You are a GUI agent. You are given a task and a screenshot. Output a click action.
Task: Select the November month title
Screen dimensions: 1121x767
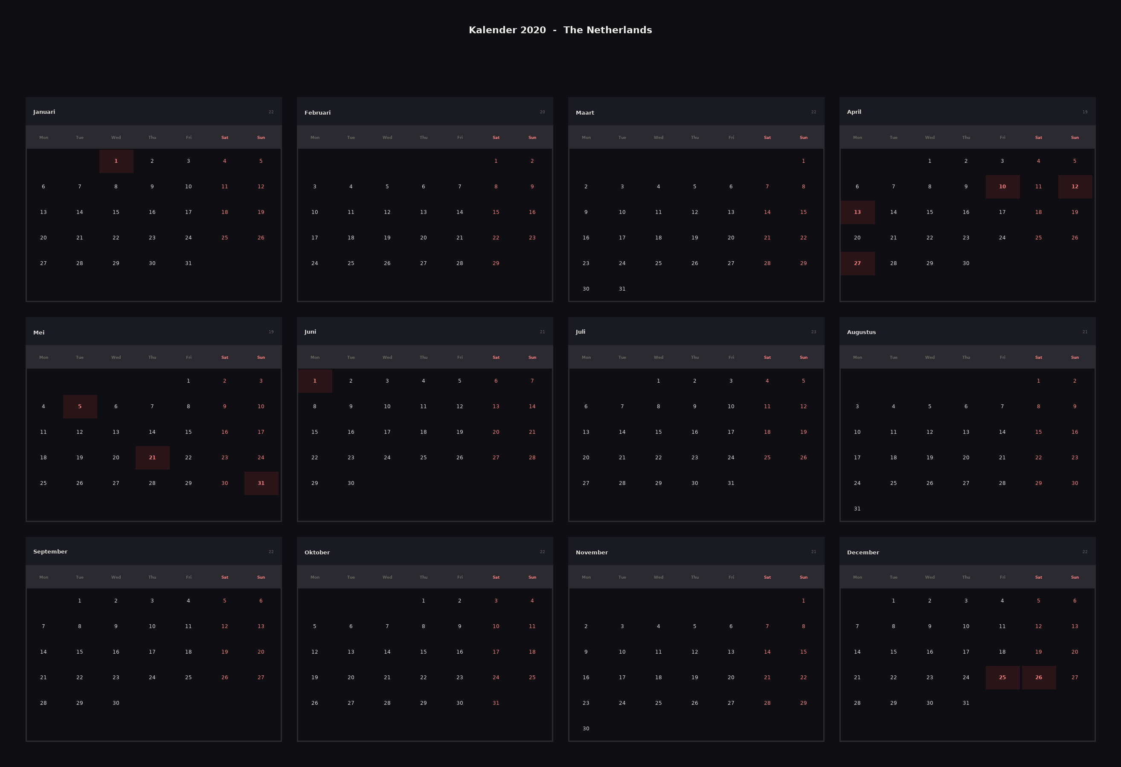pos(591,552)
